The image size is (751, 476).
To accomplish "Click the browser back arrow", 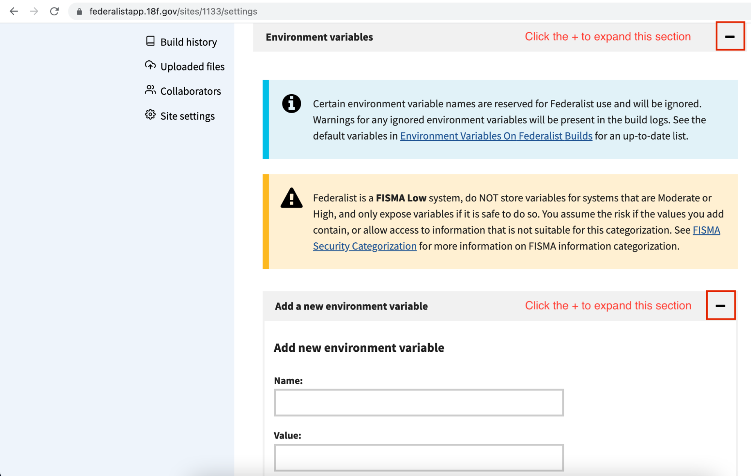I will coord(14,11).
